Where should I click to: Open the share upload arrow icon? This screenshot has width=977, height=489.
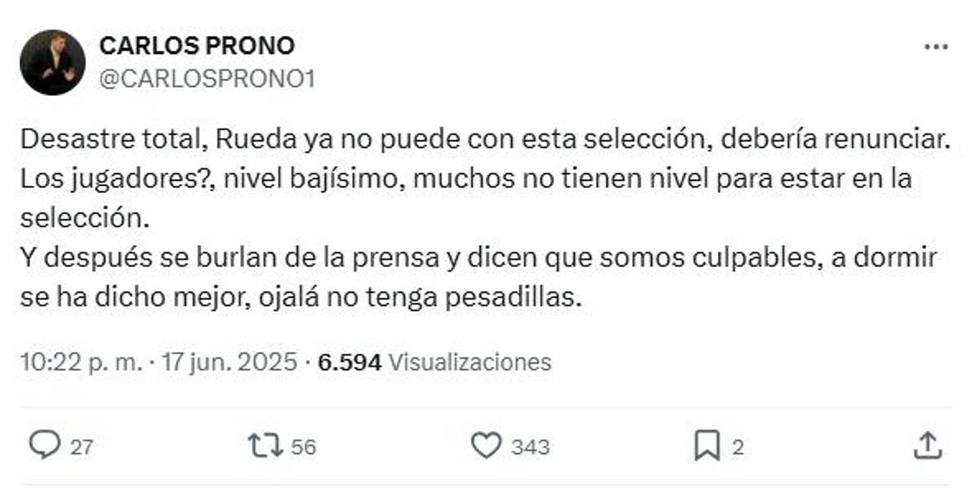point(927,445)
